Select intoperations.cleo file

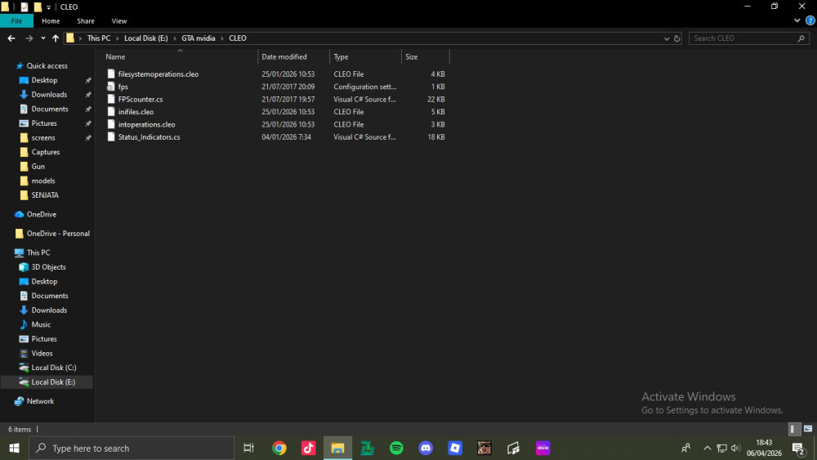point(146,124)
